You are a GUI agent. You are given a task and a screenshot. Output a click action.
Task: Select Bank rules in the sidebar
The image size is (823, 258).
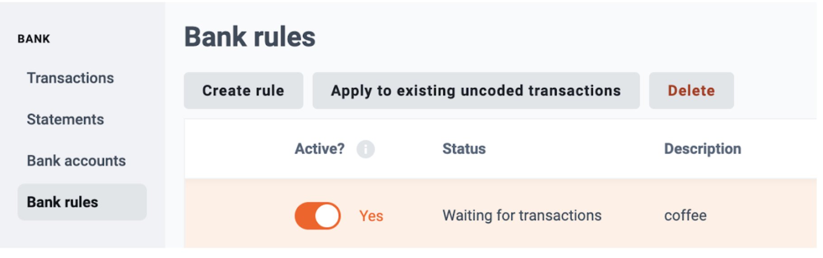click(82, 202)
